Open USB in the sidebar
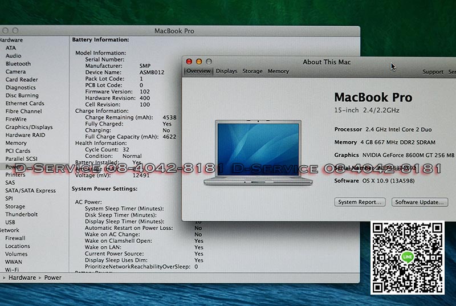 click(x=10, y=222)
